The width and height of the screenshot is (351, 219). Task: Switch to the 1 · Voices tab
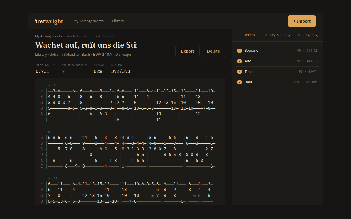point(247,35)
